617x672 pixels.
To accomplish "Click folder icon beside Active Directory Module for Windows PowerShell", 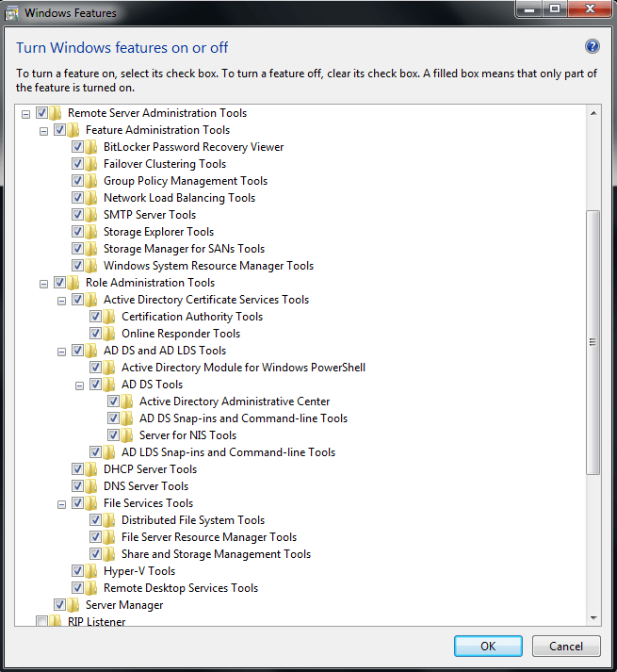I will point(109,368).
